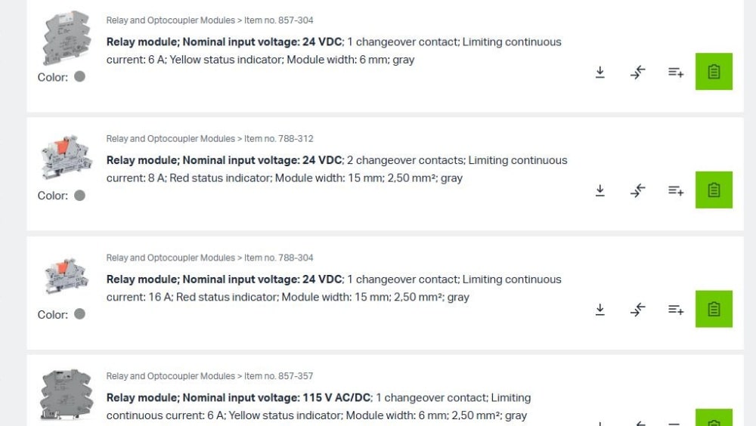Select gray color swatch for item 788-312
The width and height of the screenshot is (756, 426).
79,195
